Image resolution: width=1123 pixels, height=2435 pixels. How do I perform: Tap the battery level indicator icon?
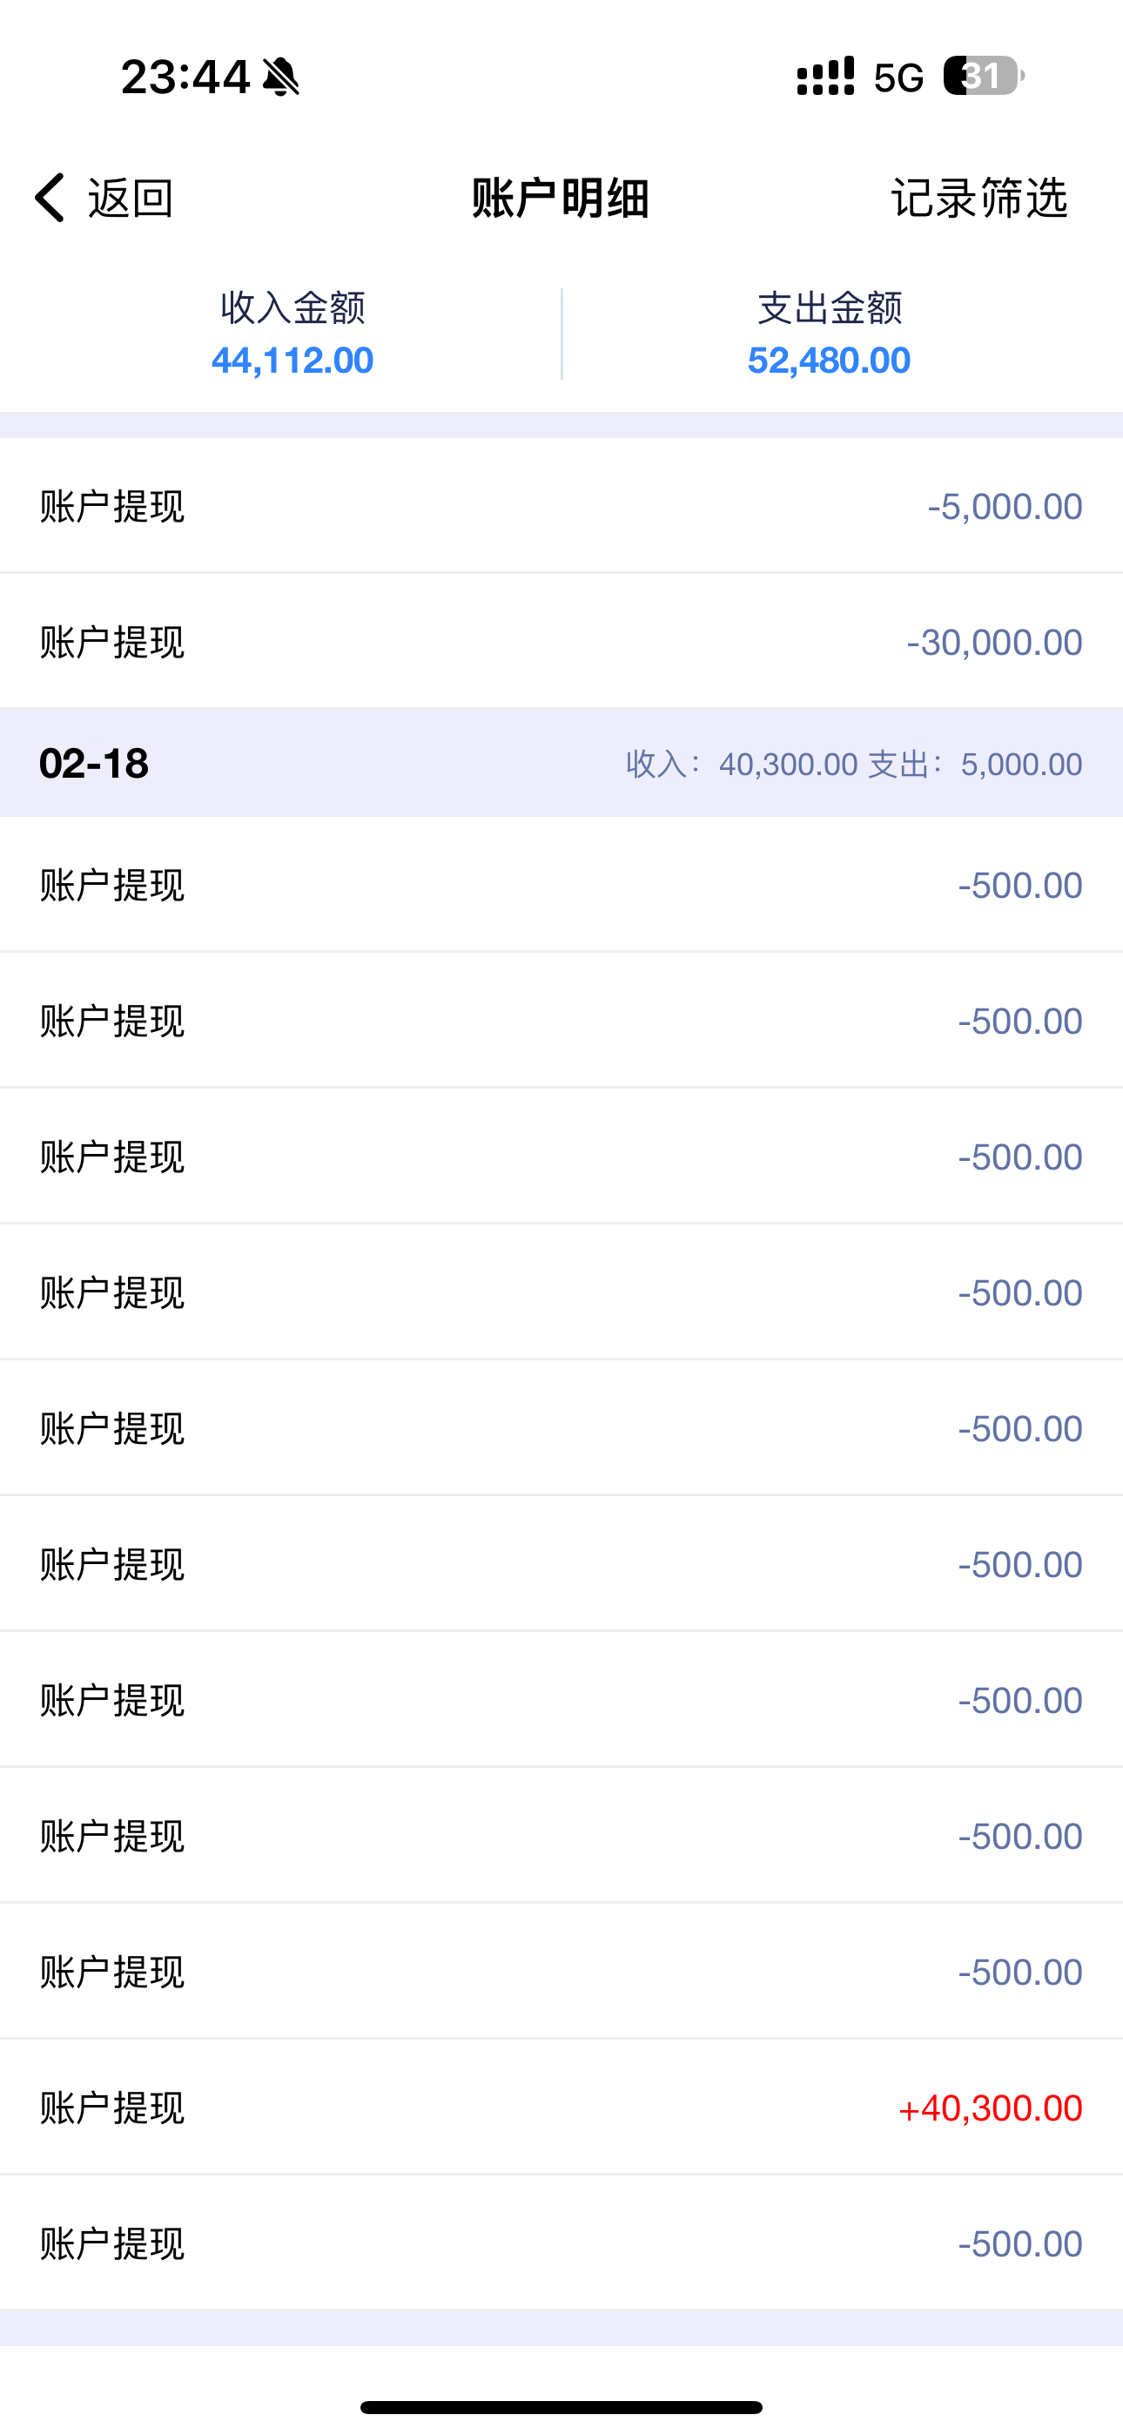coord(982,77)
